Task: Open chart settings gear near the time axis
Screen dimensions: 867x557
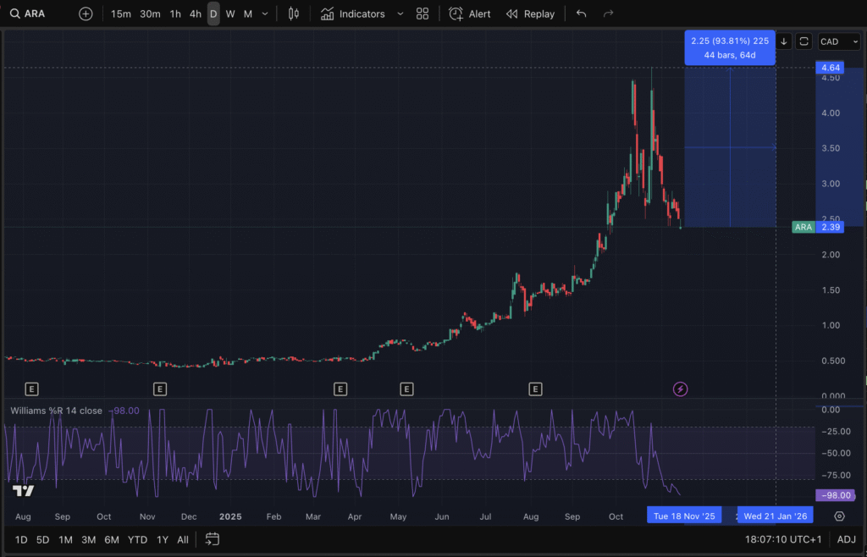Action: point(839,516)
